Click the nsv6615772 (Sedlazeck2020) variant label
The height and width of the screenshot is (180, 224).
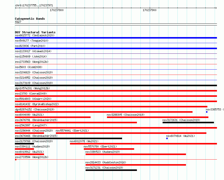pos(35,35)
